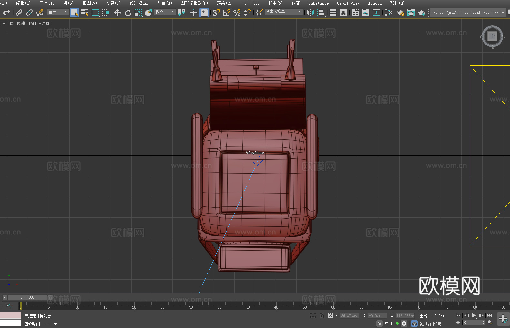Viewport: 510px width, 328px height.
Task: Toggle Selection Lock padlock icon
Action: 322,315
